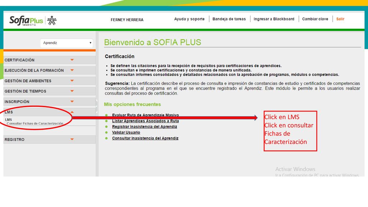The image size is (368, 207).
Task: Click the SENA logo icon
Action: (x=52, y=20)
